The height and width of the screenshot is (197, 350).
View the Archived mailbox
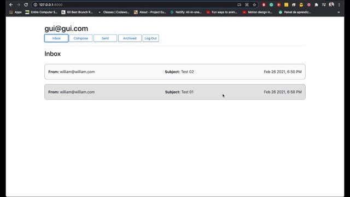(x=130, y=38)
